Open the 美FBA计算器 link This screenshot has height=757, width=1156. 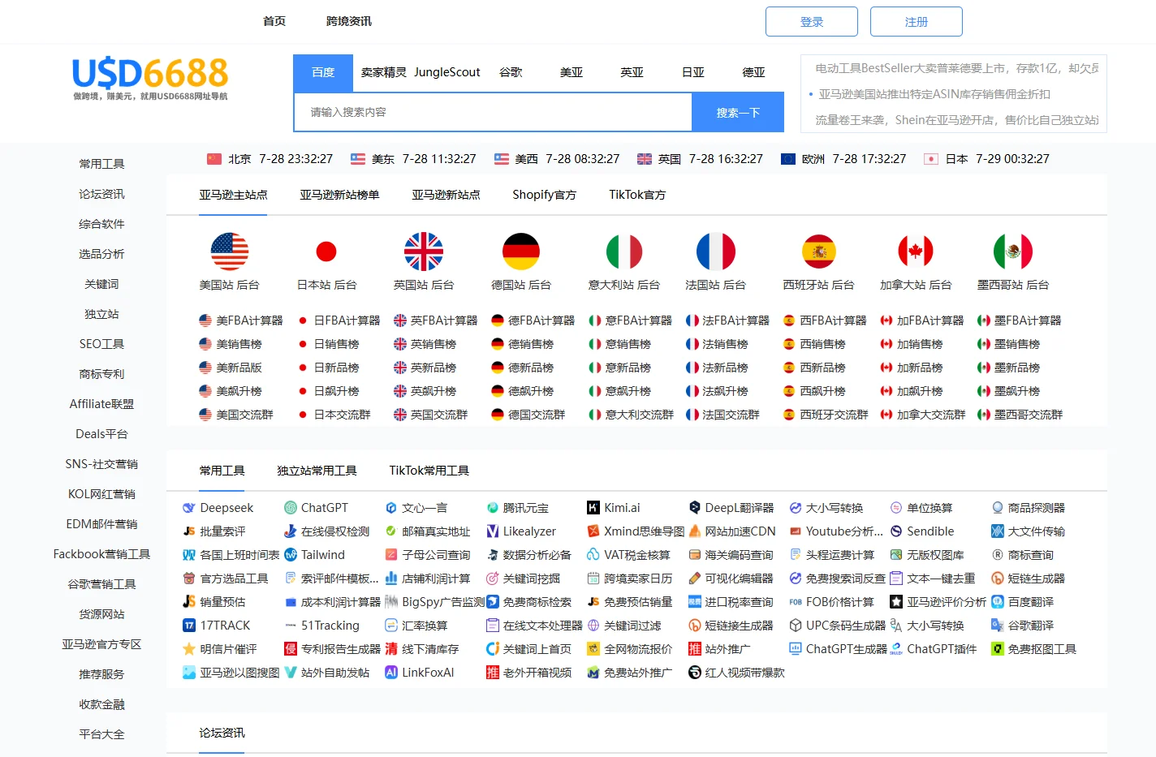point(249,320)
